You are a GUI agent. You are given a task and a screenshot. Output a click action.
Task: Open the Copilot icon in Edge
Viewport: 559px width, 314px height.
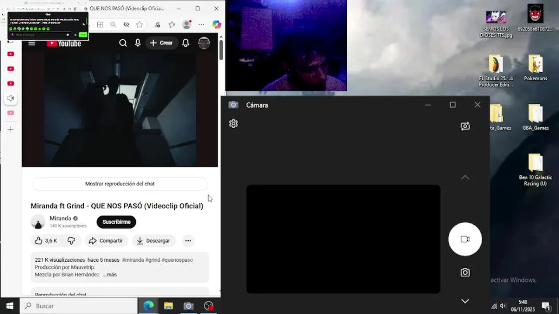tap(217, 25)
